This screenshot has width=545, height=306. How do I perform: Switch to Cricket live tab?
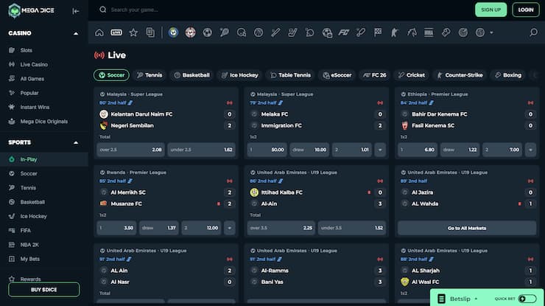tap(412, 75)
